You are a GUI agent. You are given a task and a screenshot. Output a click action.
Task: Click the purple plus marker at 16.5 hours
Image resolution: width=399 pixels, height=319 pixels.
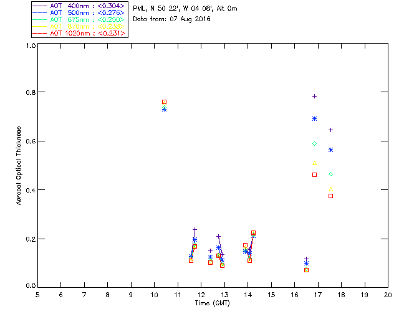[x=306, y=259]
